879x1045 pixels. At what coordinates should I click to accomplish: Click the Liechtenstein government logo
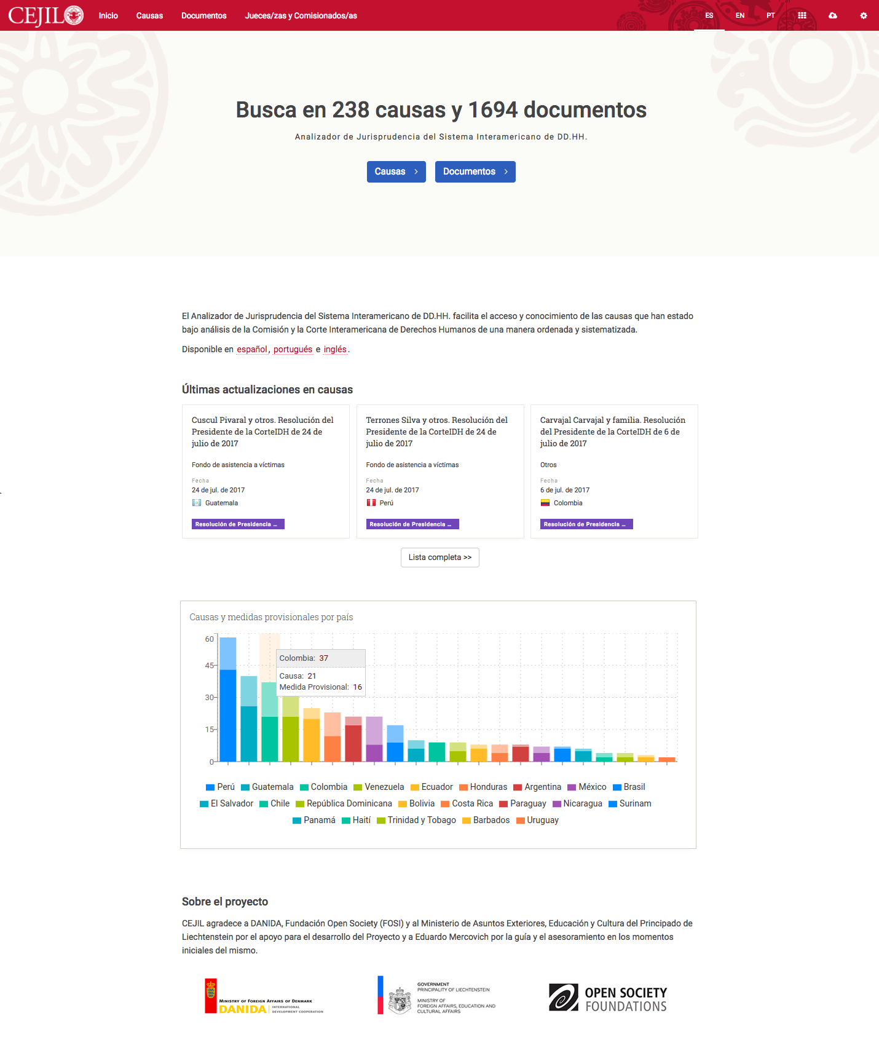(x=436, y=996)
